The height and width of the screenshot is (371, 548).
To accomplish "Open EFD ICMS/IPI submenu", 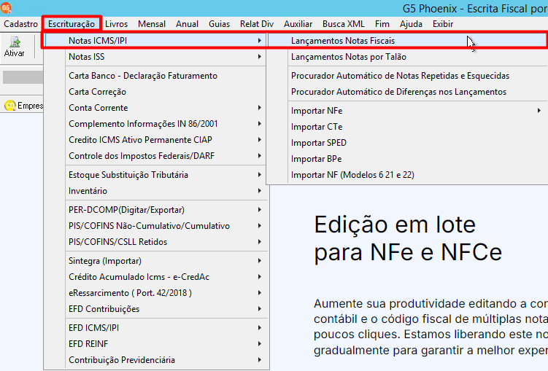I will [x=155, y=328].
